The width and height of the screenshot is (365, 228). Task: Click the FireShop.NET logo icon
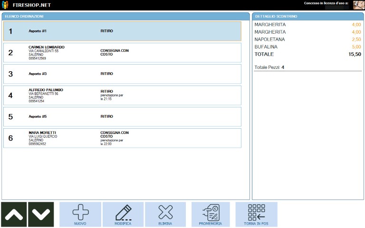click(x=5, y=5)
